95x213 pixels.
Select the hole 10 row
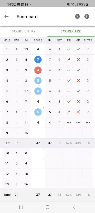point(47,153)
